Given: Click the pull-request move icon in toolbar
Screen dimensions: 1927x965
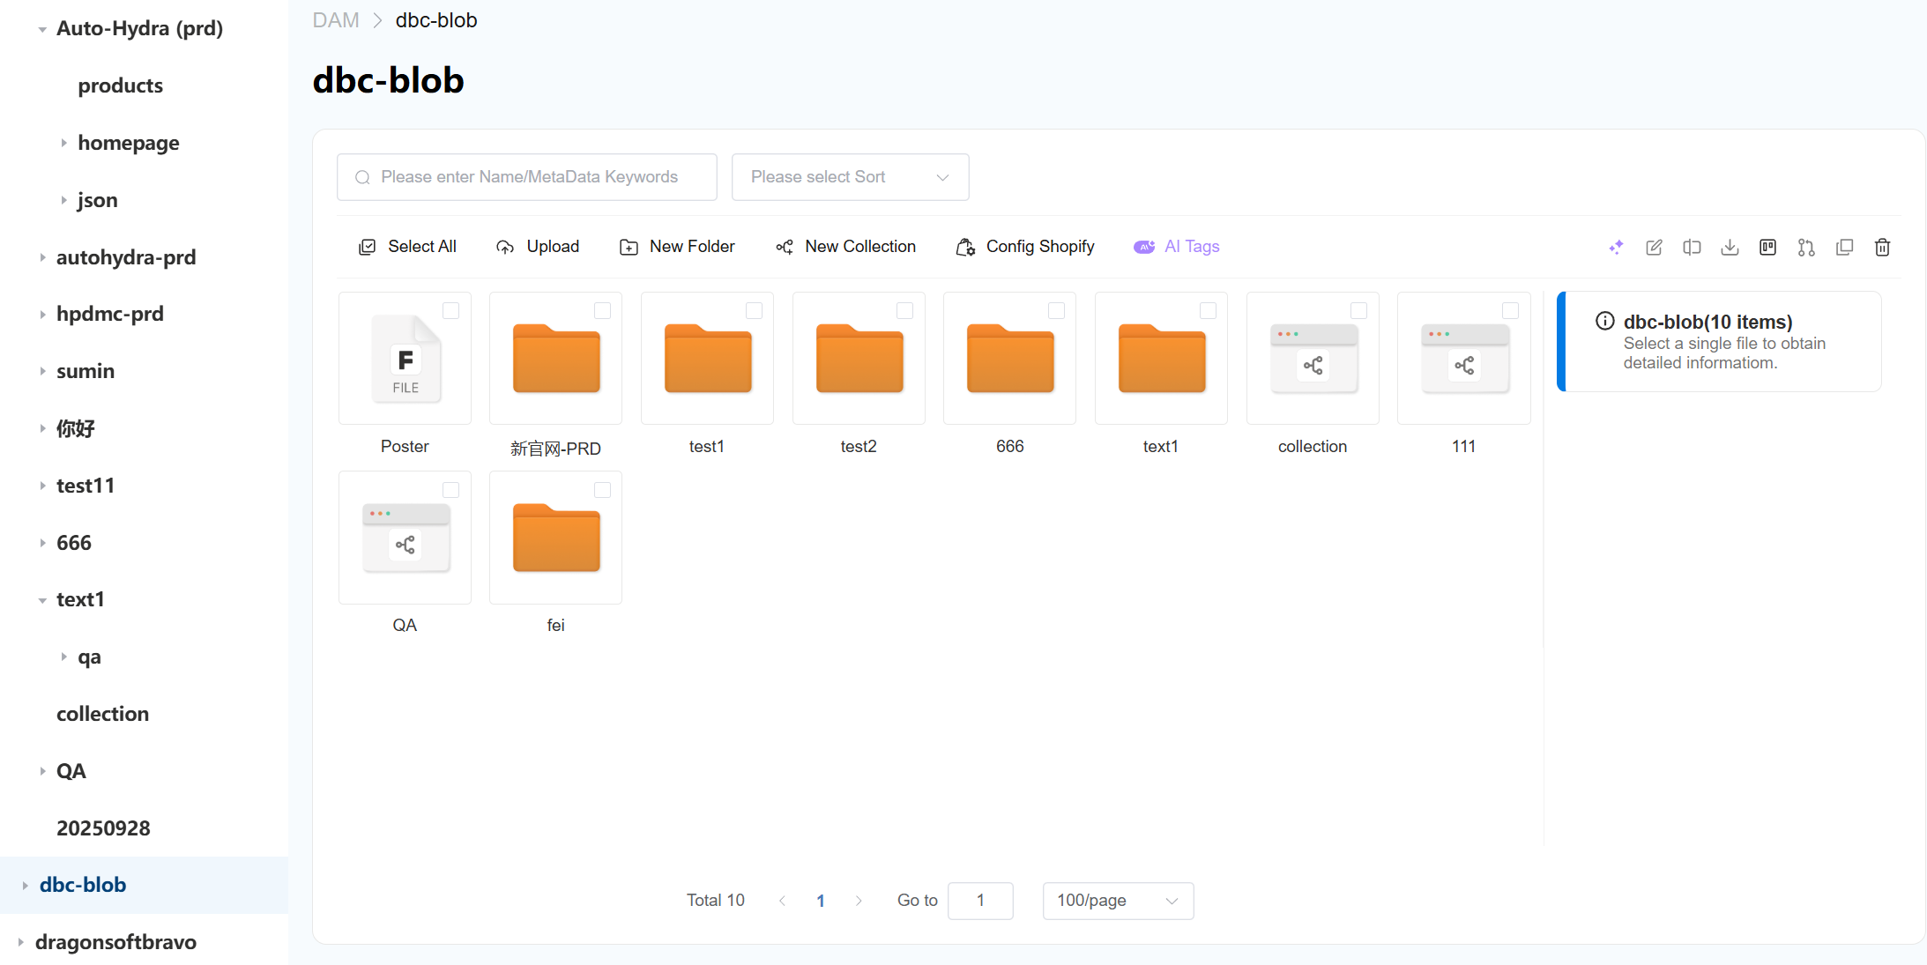Looking at the screenshot, I should [x=1806, y=248].
